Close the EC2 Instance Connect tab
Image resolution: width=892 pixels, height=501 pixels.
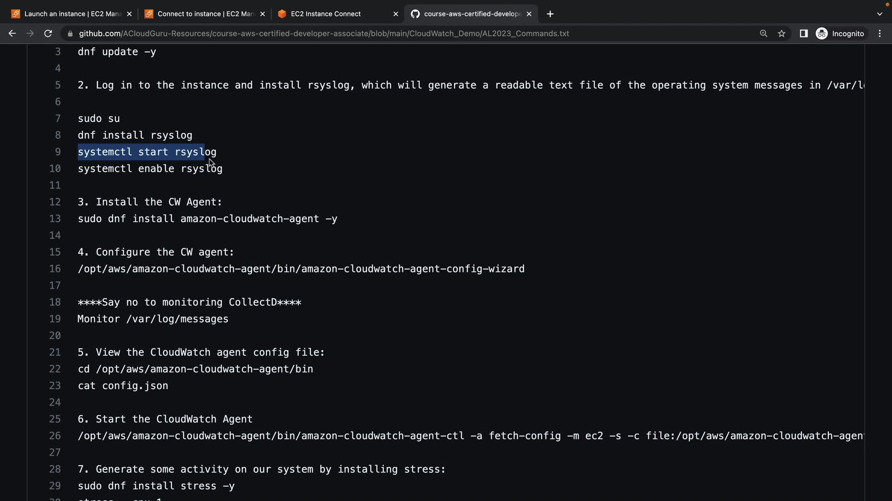click(x=396, y=14)
